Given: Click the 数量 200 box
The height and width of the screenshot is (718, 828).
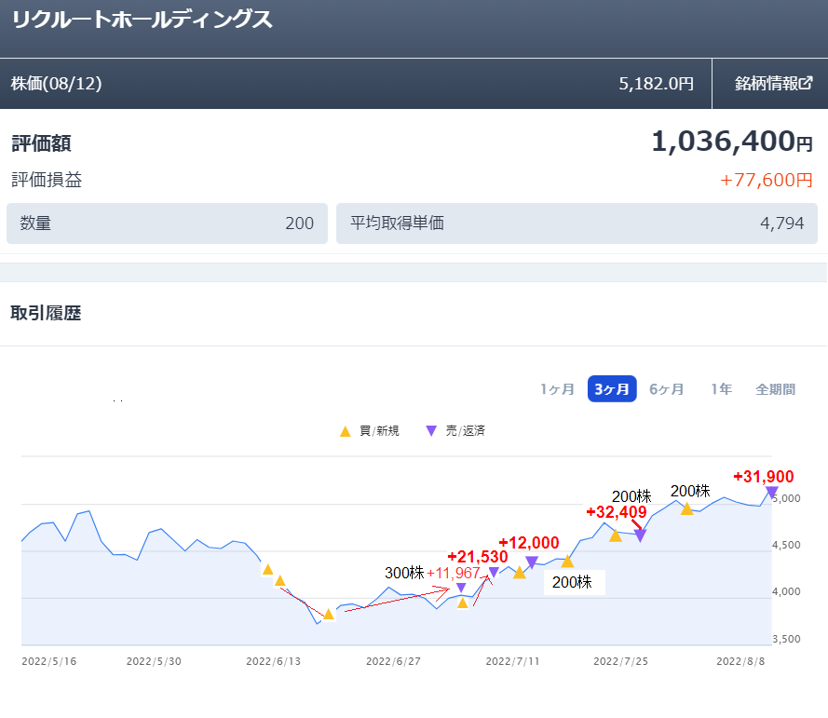Looking at the screenshot, I should pos(167,224).
